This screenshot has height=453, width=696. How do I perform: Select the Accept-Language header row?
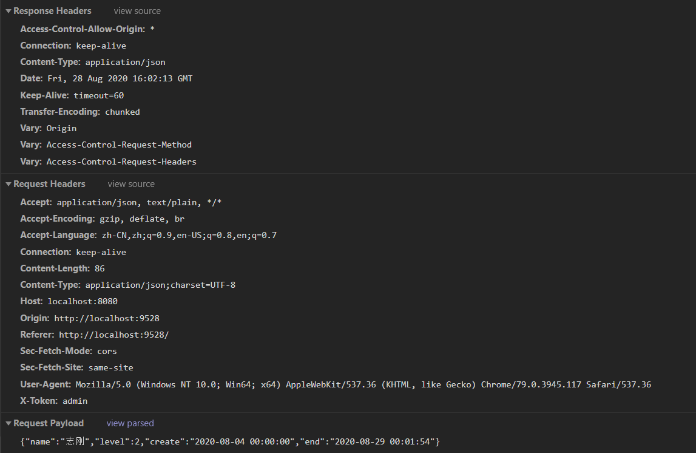(x=148, y=236)
